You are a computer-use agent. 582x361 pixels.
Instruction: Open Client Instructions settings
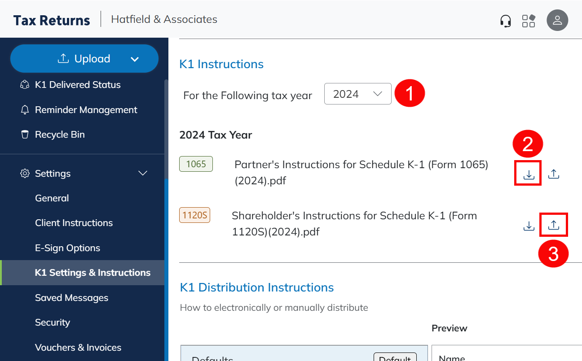coord(74,223)
